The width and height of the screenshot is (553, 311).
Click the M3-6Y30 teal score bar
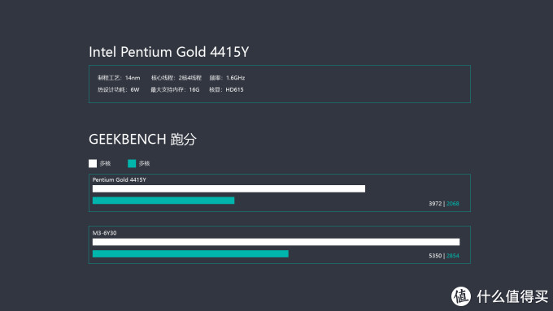190,253
